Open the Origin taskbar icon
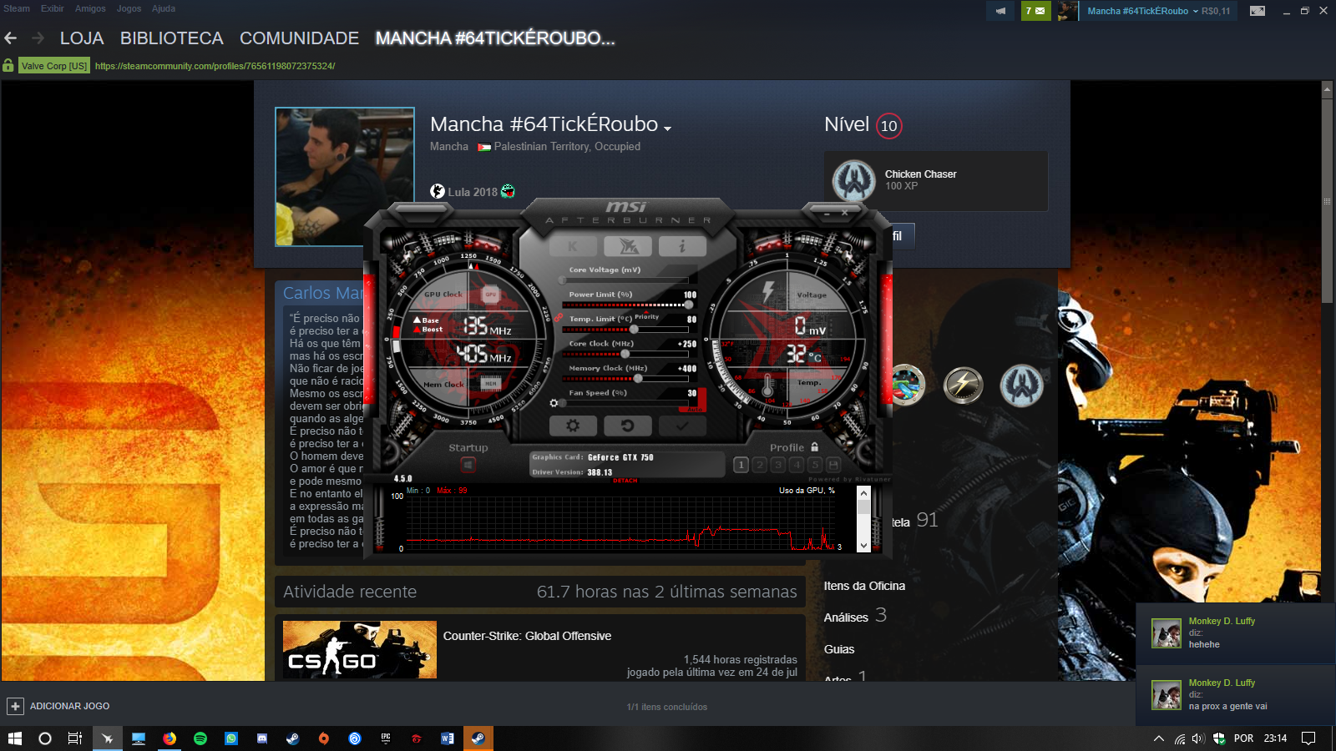1336x751 pixels. [324, 738]
